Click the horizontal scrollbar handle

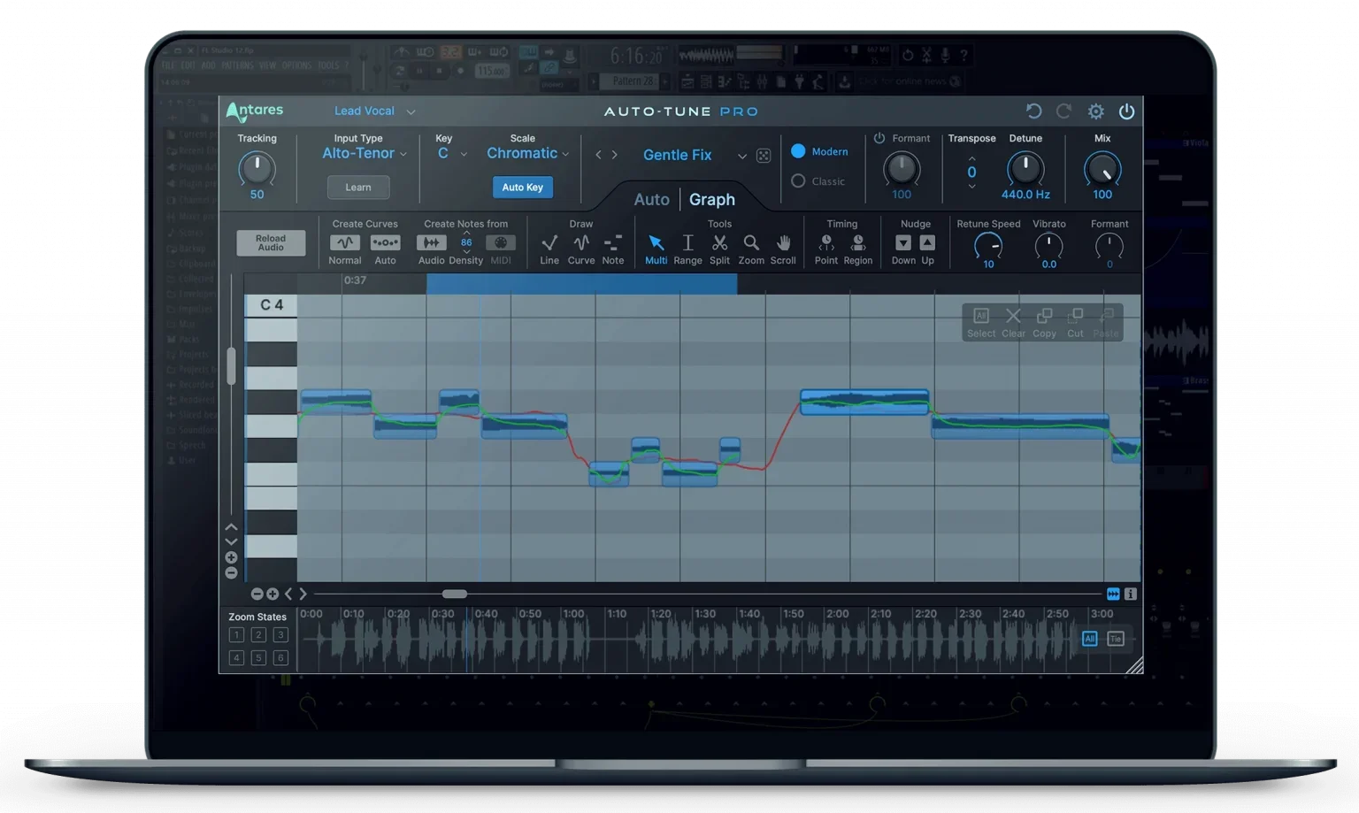click(454, 594)
